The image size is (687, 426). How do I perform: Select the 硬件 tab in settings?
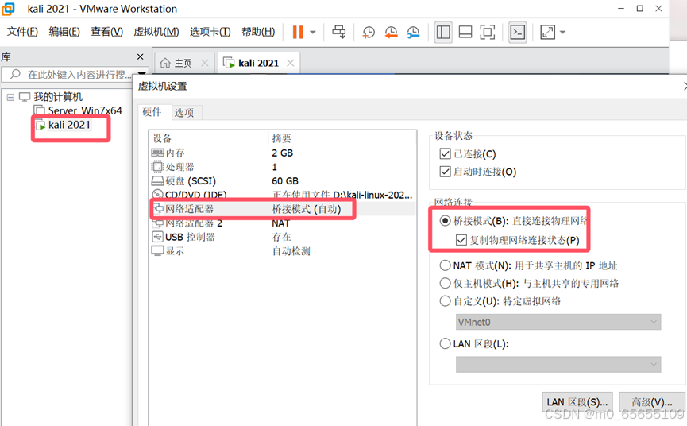pyautogui.click(x=152, y=112)
